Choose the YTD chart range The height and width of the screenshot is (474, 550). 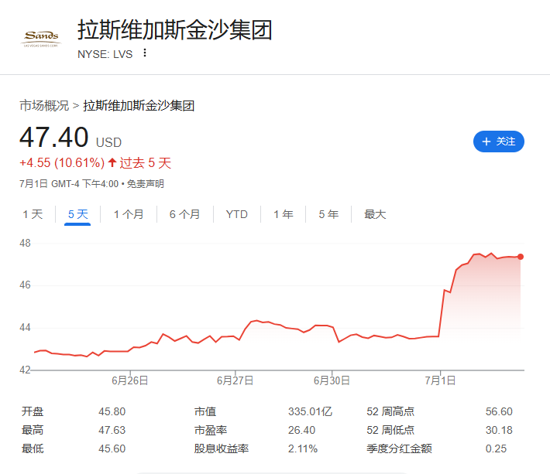tap(237, 214)
